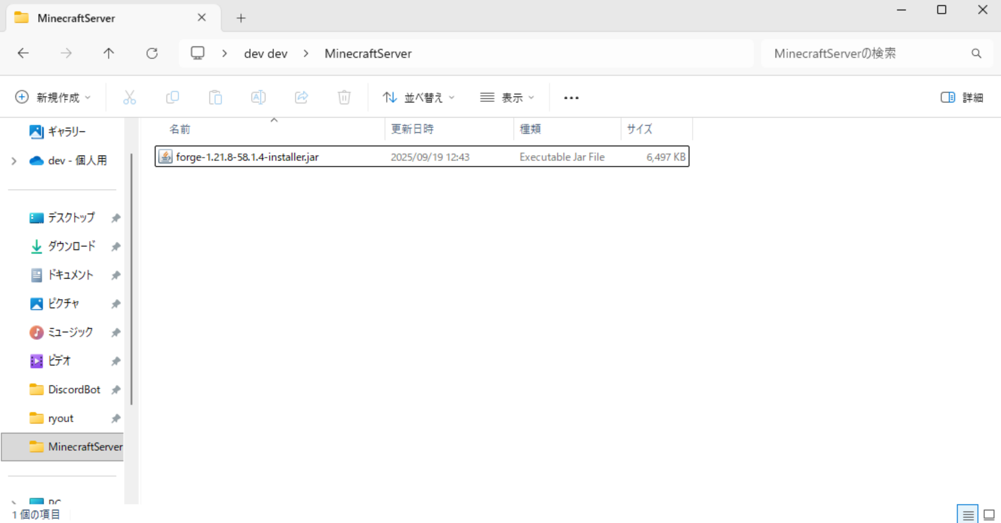Open the 新規作成 dropdown

click(x=53, y=98)
